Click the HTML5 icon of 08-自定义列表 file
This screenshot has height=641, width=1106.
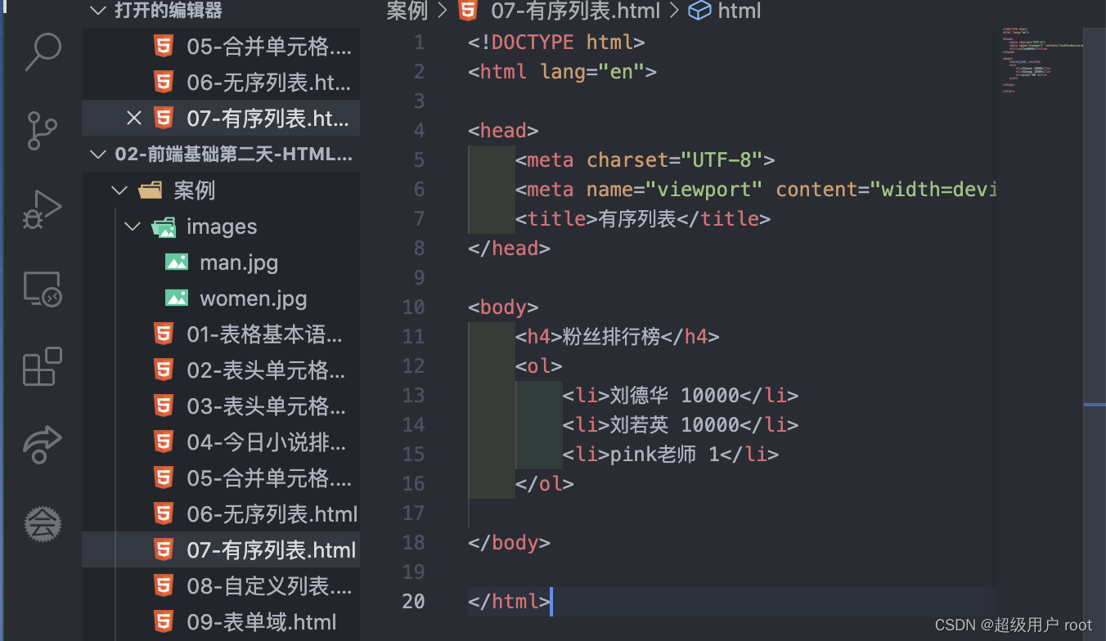[x=164, y=586]
